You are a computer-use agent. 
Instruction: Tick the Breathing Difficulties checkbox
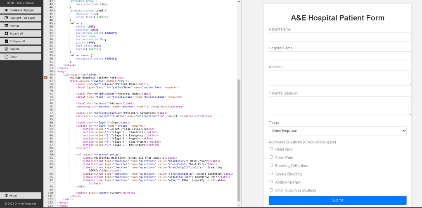pyautogui.click(x=271, y=165)
